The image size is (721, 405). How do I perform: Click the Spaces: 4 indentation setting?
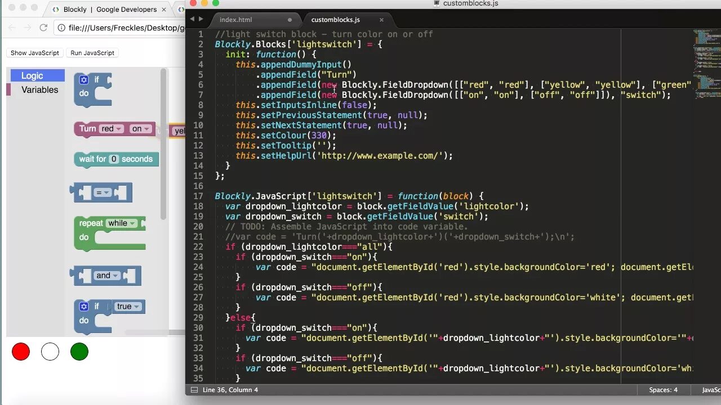coord(663,390)
